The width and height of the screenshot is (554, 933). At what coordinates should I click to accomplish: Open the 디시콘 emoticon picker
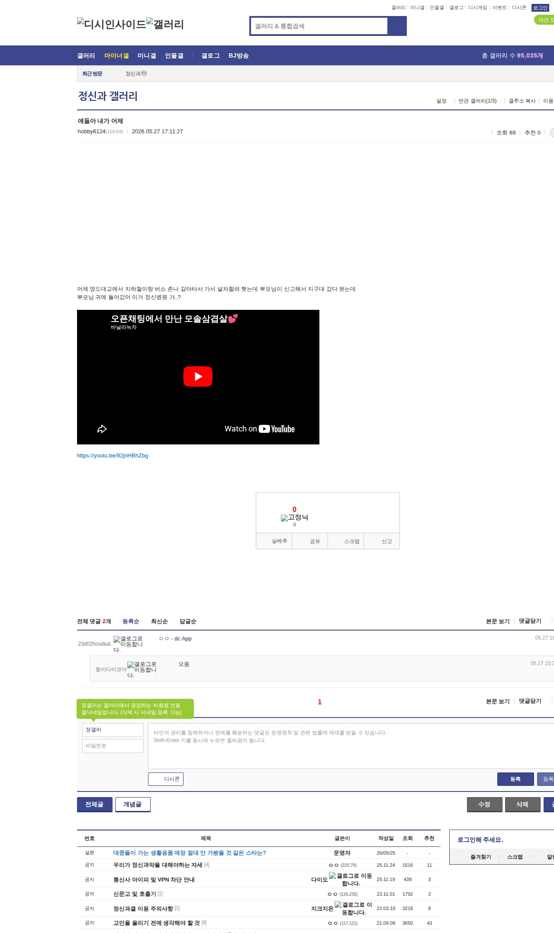coord(166,779)
